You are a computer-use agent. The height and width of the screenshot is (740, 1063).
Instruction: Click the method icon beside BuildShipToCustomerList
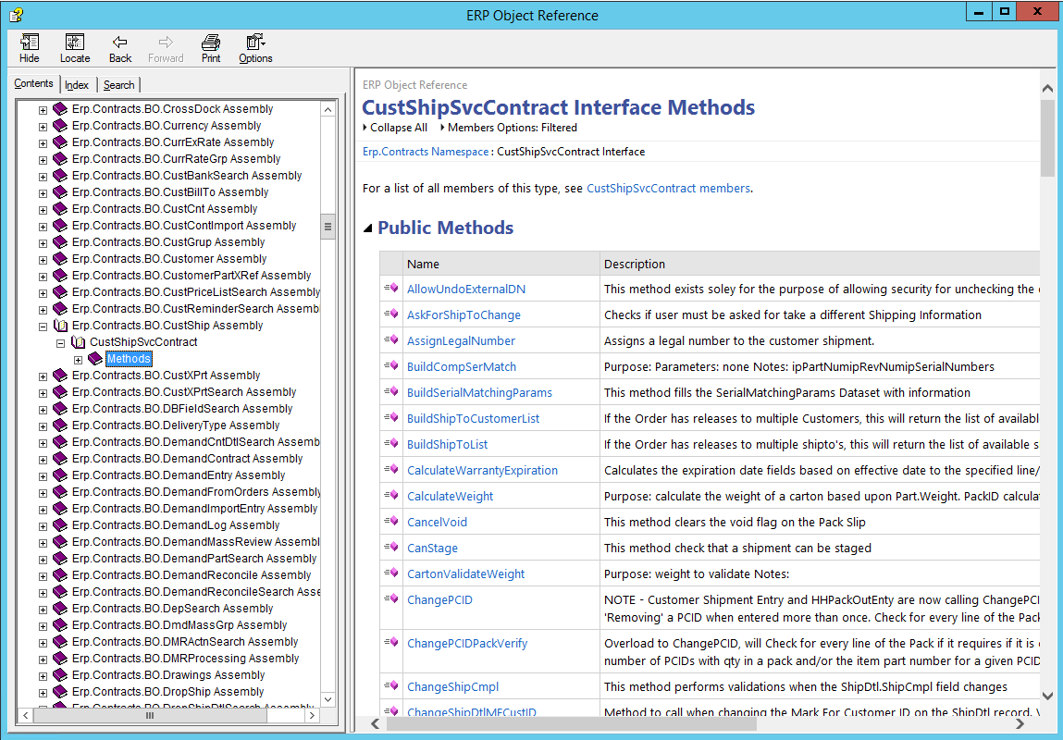click(391, 417)
